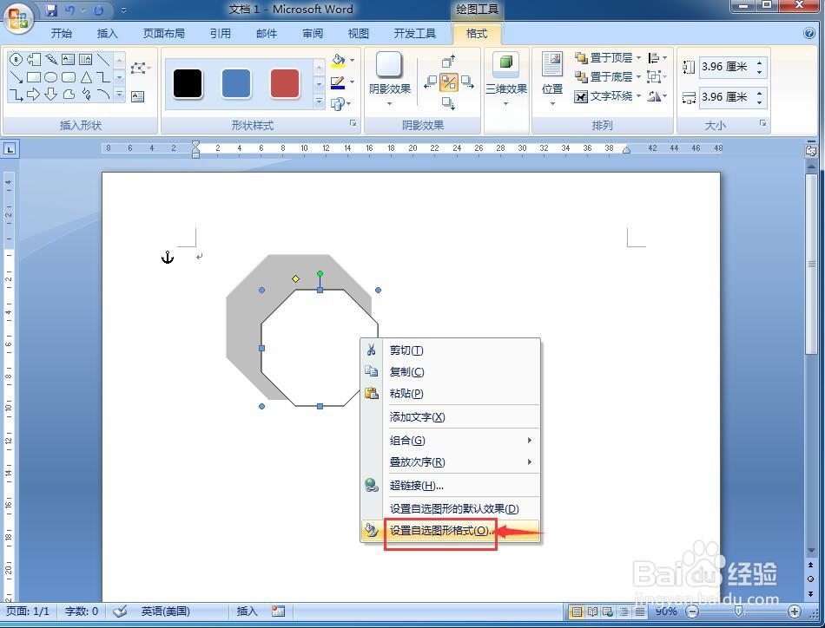
Task: Click the tab selector ruler button
Action: [10, 149]
